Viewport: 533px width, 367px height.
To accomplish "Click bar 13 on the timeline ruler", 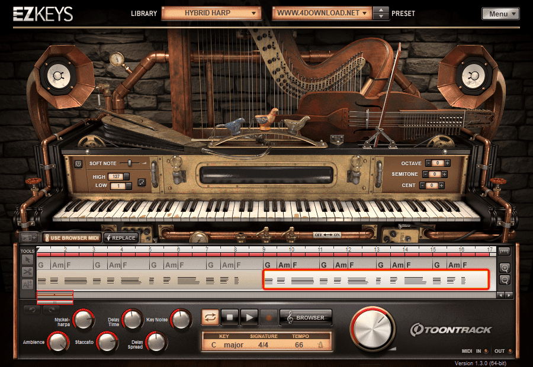I will click(377, 249).
